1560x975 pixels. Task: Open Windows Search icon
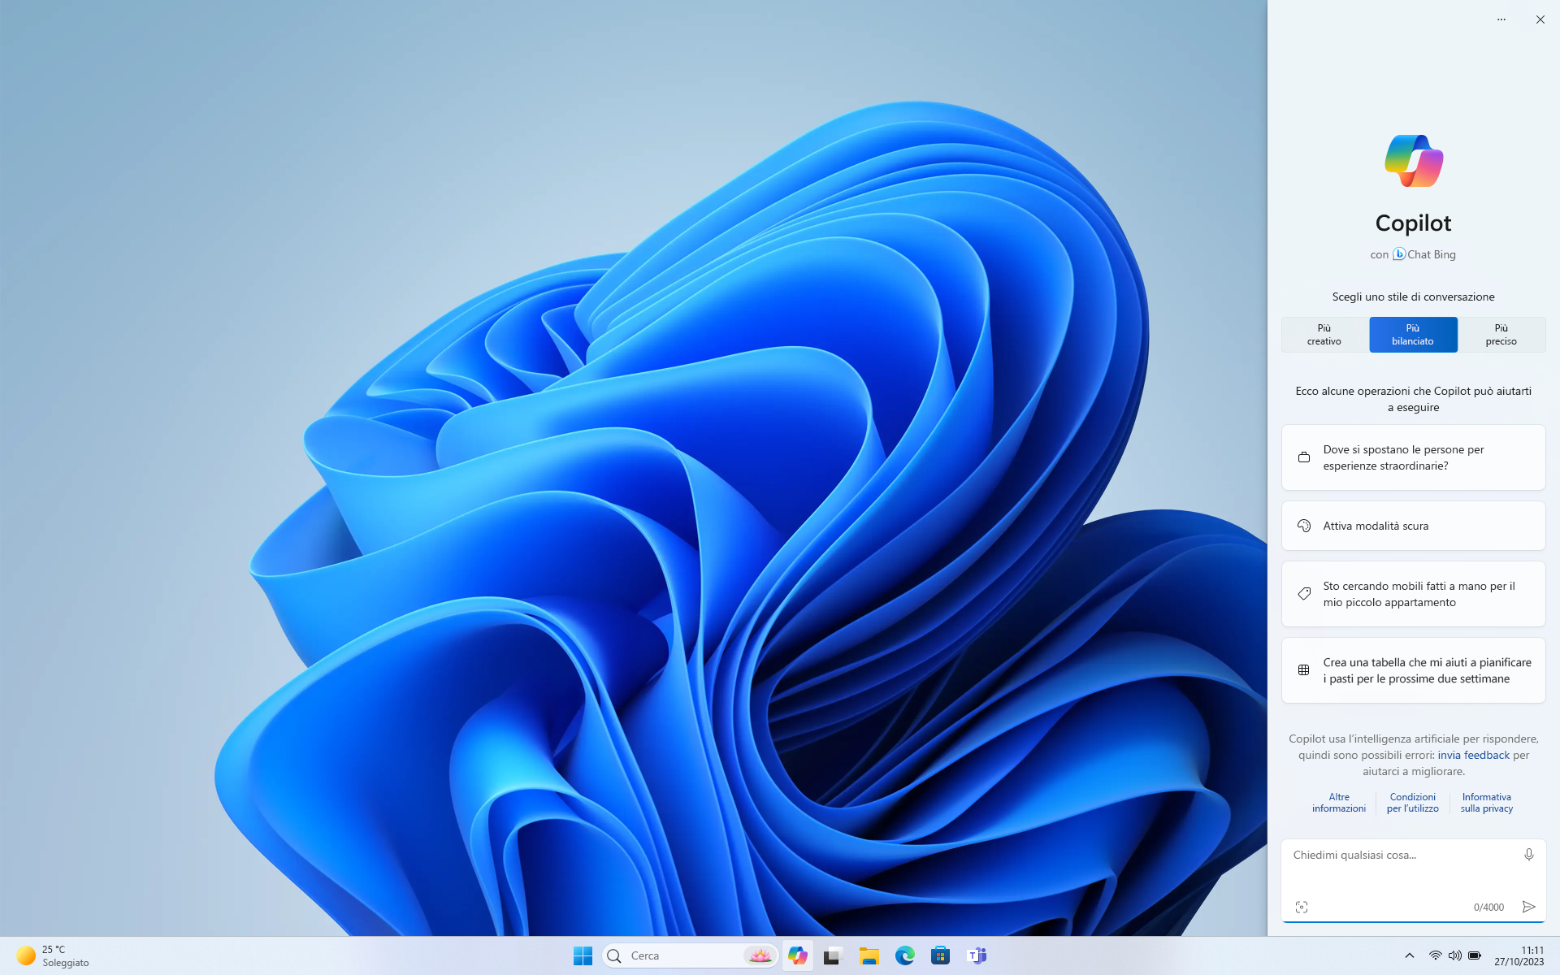614,955
